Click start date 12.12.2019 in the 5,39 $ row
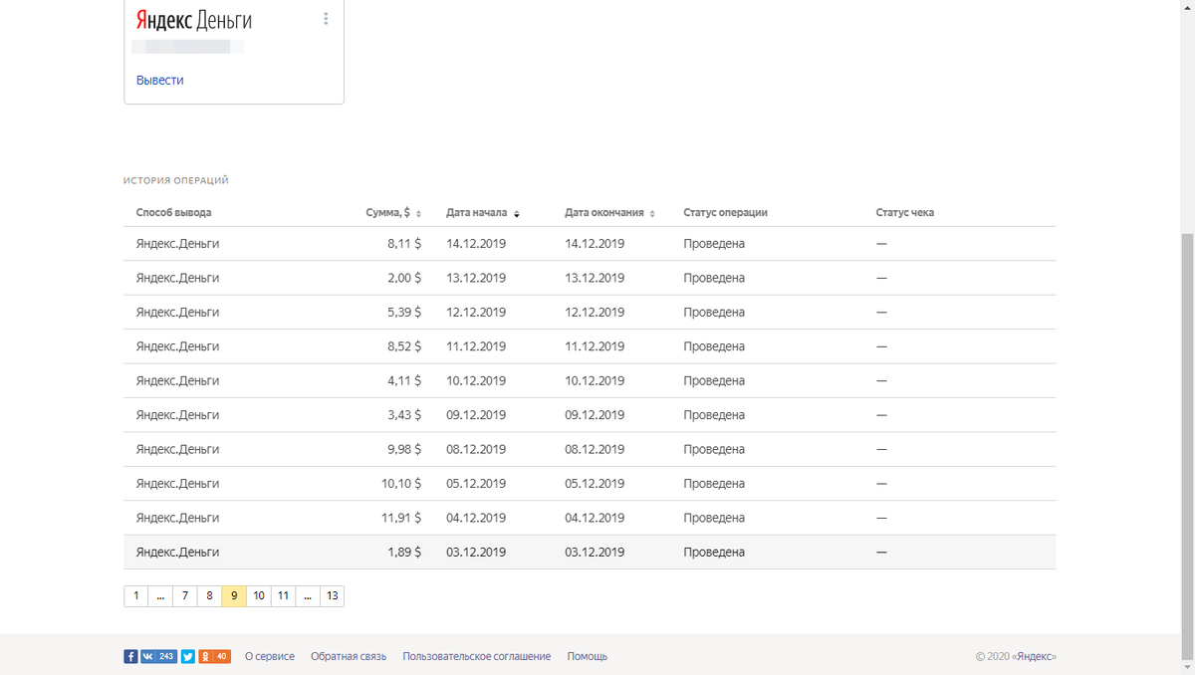Image resolution: width=1195 pixels, height=675 pixels. coord(476,313)
